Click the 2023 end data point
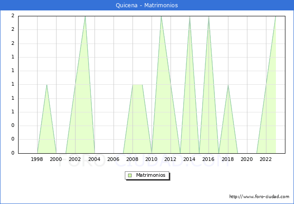The width and height of the screenshot is (294, 204). coord(275,16)
